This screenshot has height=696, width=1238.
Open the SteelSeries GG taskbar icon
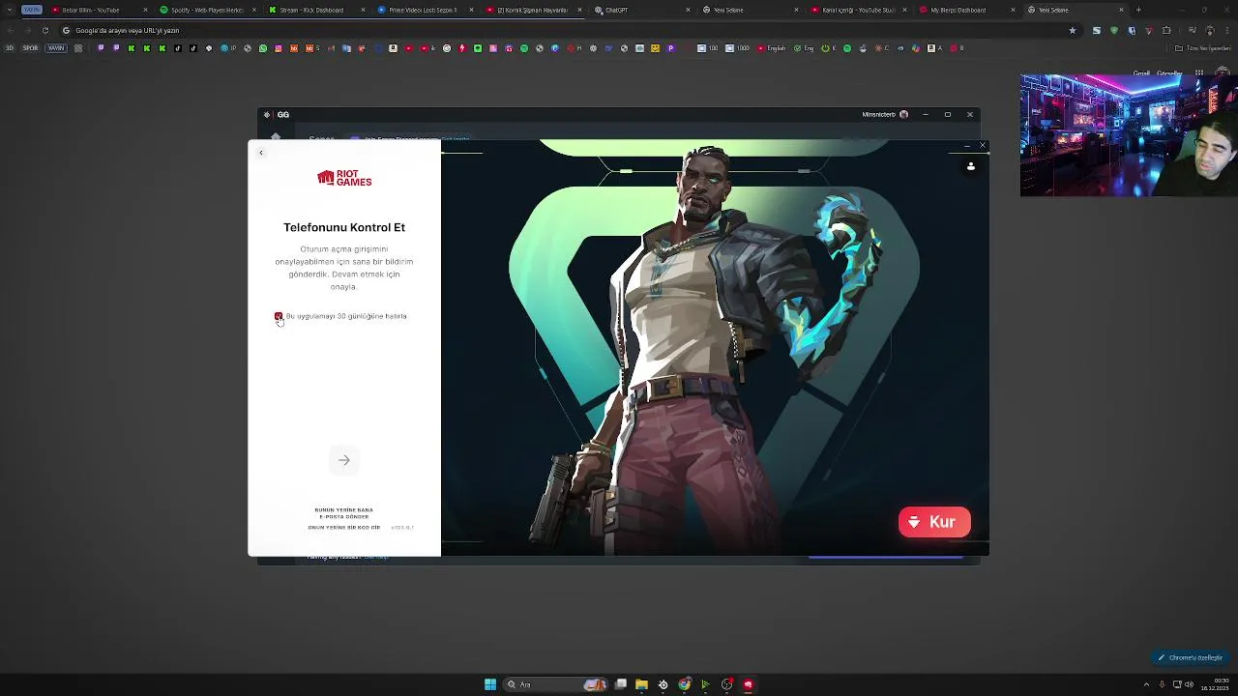point(663,684)
